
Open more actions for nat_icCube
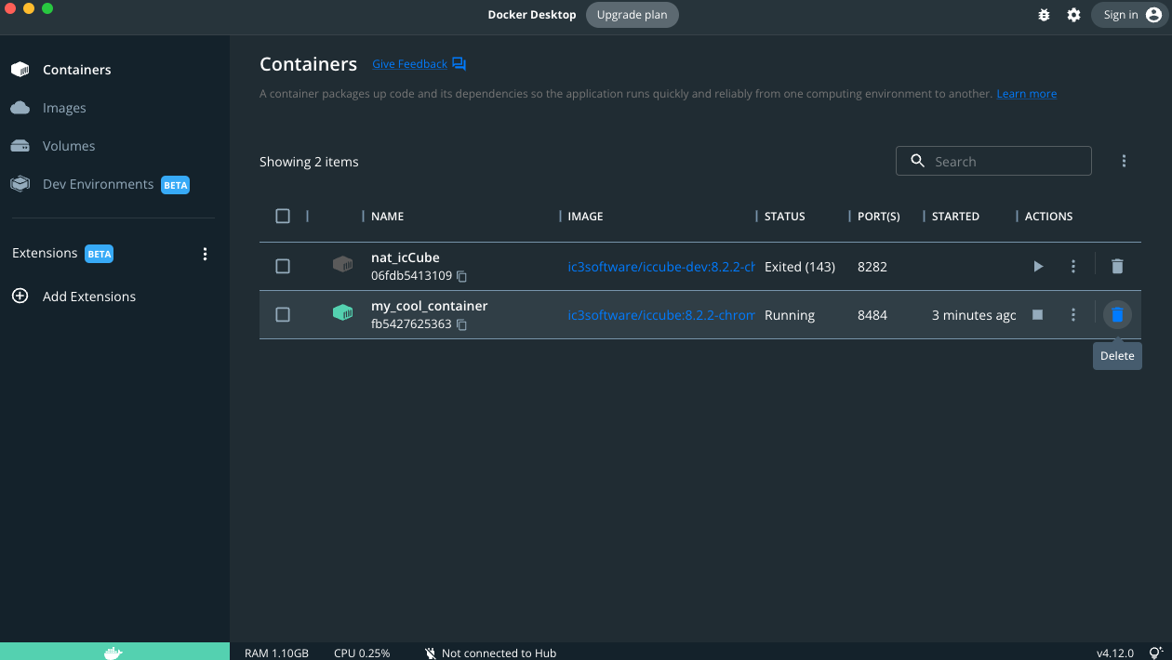pos(1073,267)
